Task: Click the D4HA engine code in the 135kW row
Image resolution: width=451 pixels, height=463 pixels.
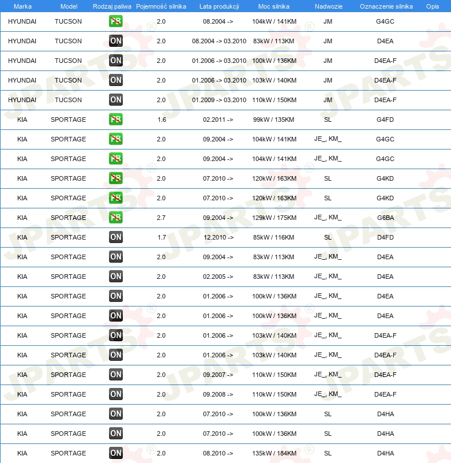Action: pos(385,453)
